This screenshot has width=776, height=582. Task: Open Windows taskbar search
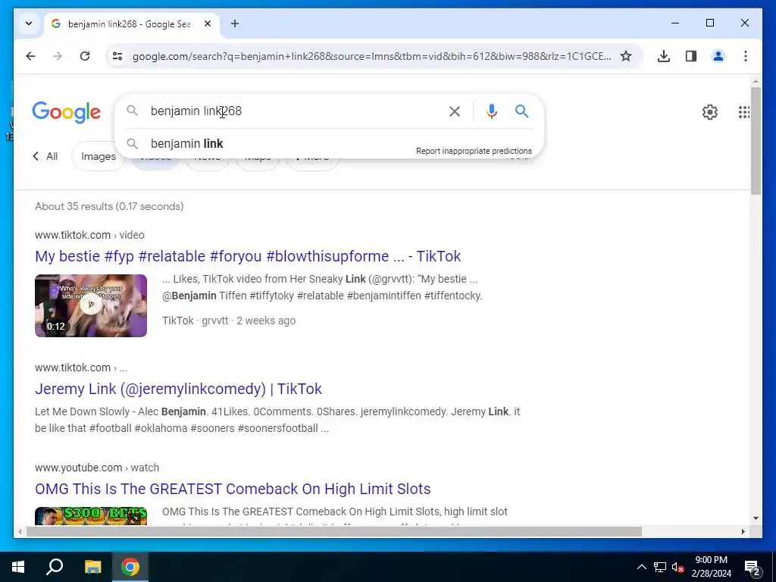click(55, 567)
